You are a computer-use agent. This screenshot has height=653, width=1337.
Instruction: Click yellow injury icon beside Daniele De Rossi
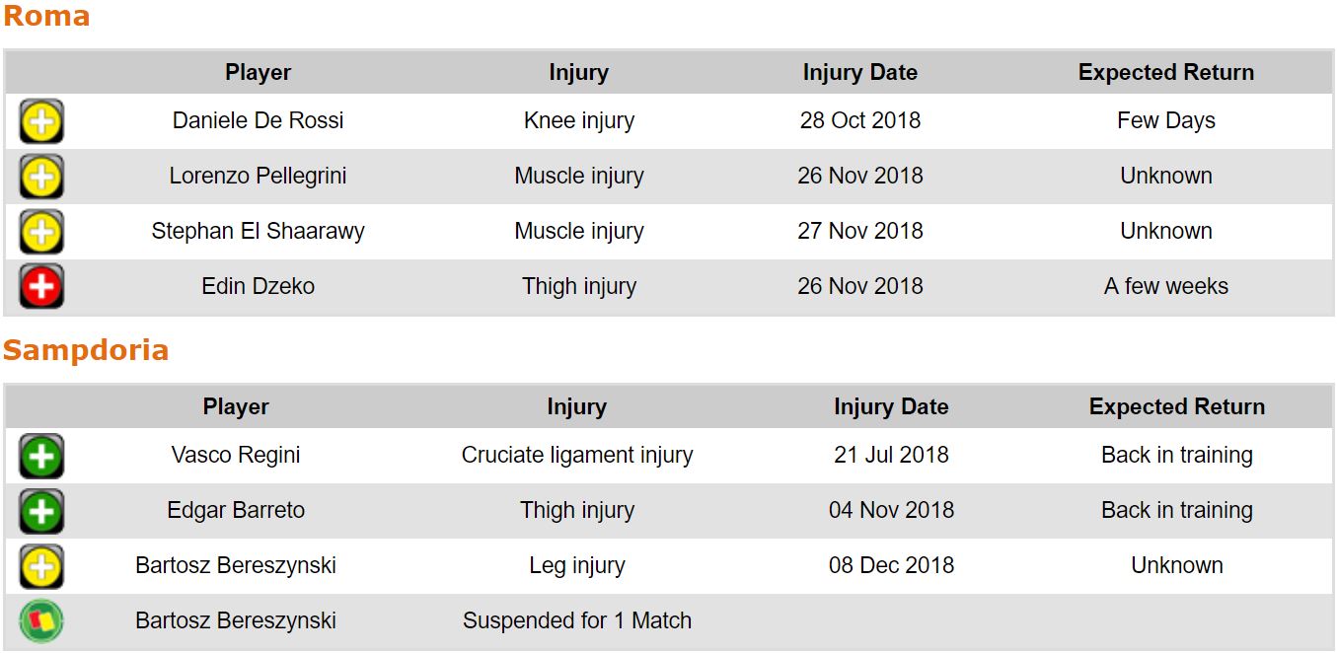pyautogui.click(x=41, y=122)
